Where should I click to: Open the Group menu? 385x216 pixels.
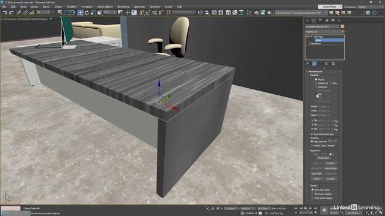[x=34, y=7]
